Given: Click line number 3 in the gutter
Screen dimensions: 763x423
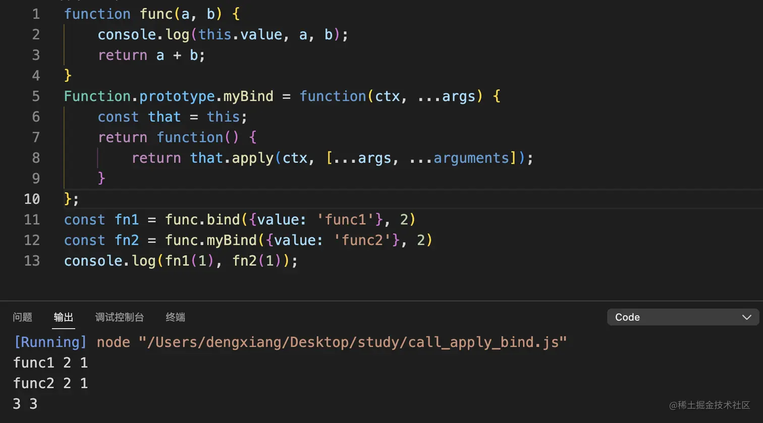Looking at the screenshot, I should click(x=36, y=55).
